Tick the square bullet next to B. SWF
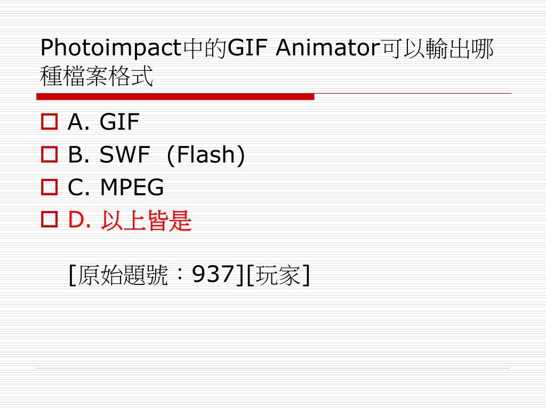Screen dimensions: 546x409 coord(49,154)
